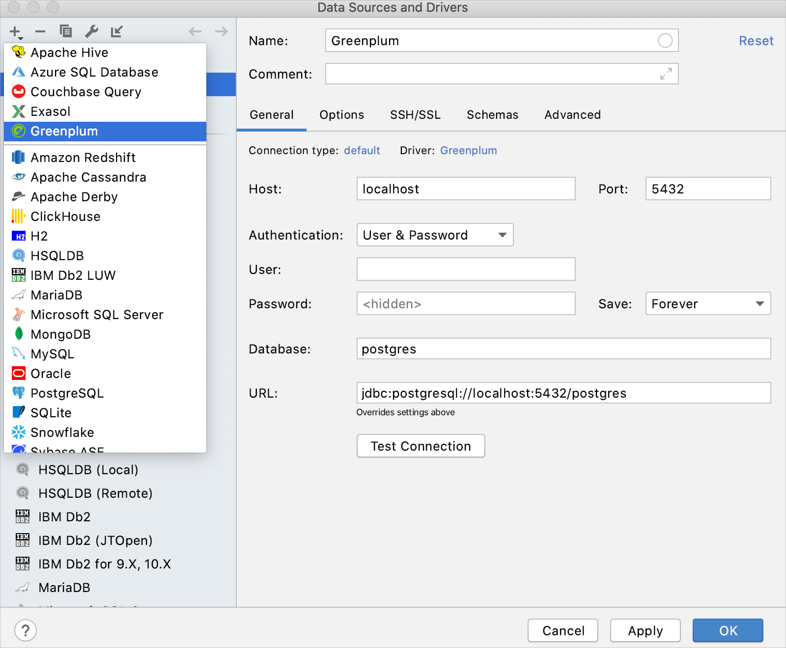
Task: Pick Couchbase Query from the list
Action: [105, 92]
